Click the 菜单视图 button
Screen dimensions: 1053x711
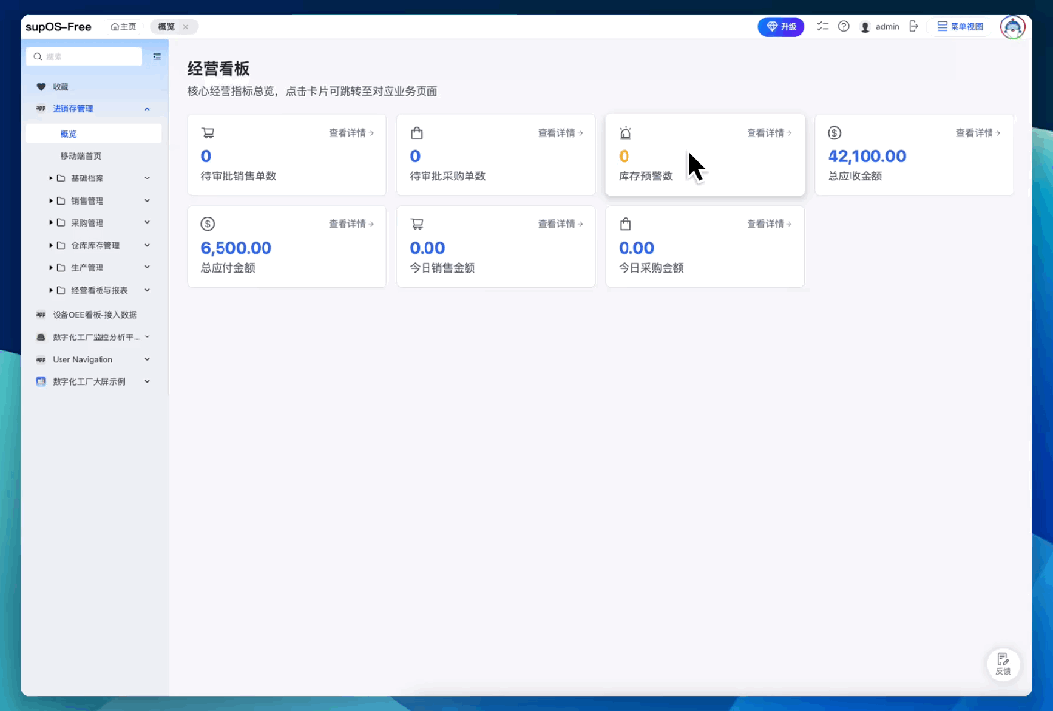[959, 27]
